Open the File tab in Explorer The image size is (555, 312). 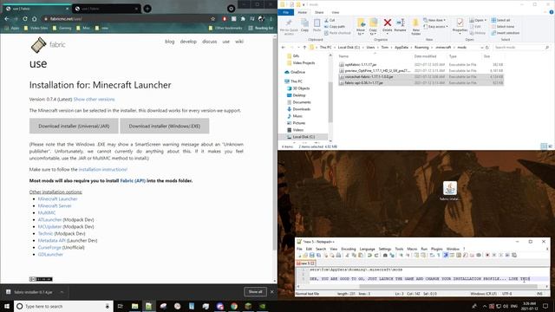[x=285, y=12]
